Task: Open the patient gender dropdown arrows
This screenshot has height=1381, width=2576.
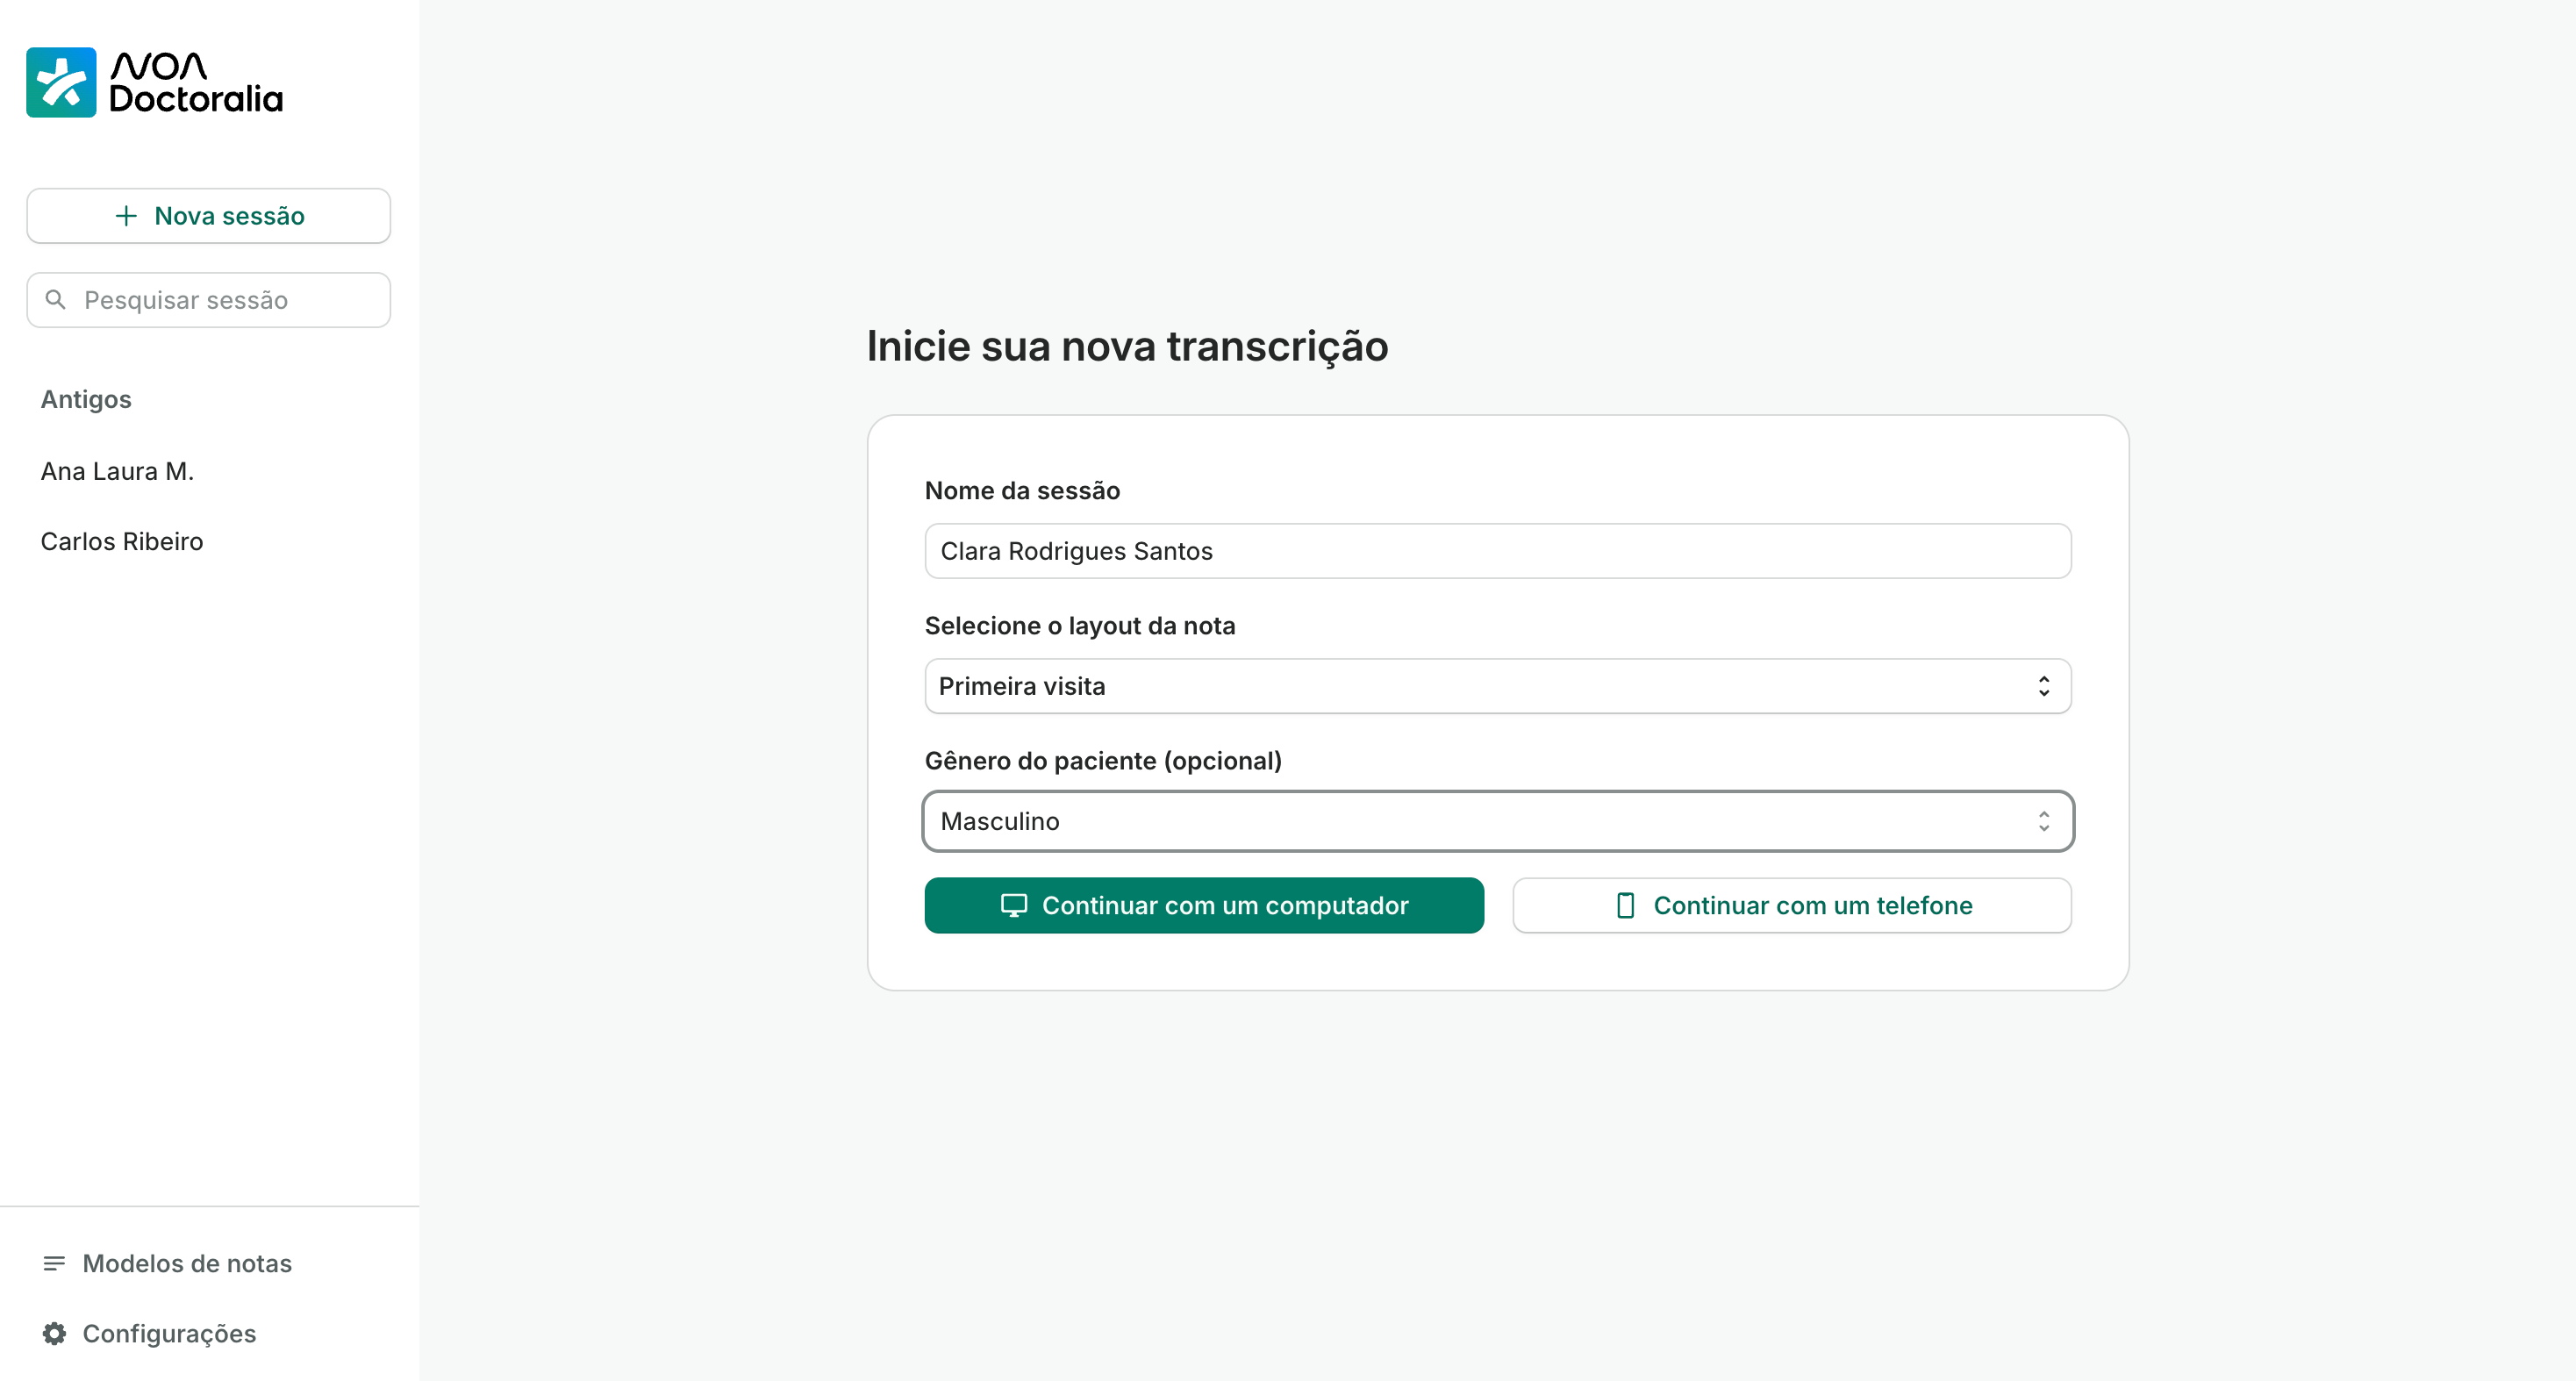Action: (x=2043, y=821)
